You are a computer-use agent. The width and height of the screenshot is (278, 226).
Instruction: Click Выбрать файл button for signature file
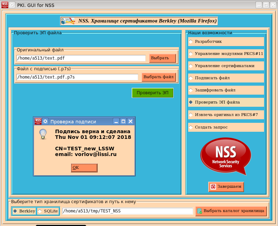tap(159, 77)
